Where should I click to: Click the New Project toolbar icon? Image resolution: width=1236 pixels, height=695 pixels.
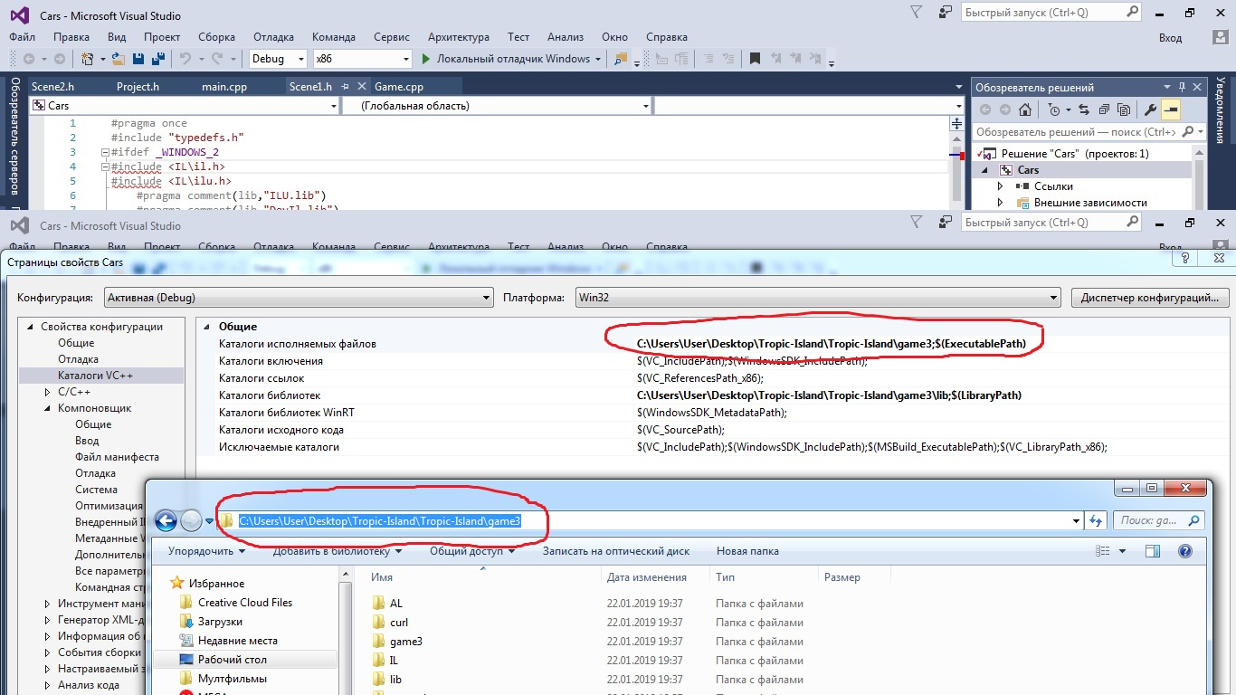pos(88,59)
